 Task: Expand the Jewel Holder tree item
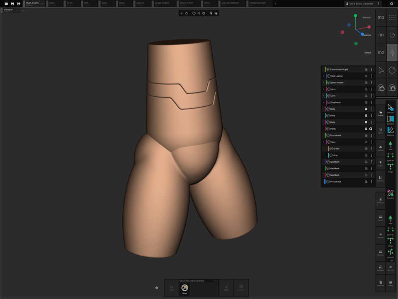coord(324,83)
